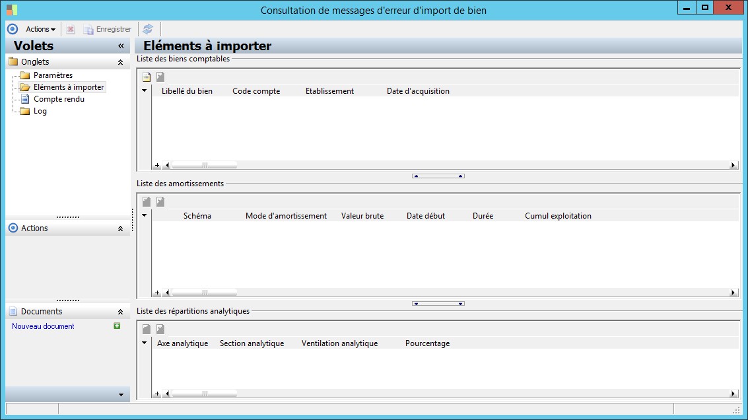
Task: Click edit icon in répartitions analytiques list
Action: pyautogui.click(x=160, y=330)
